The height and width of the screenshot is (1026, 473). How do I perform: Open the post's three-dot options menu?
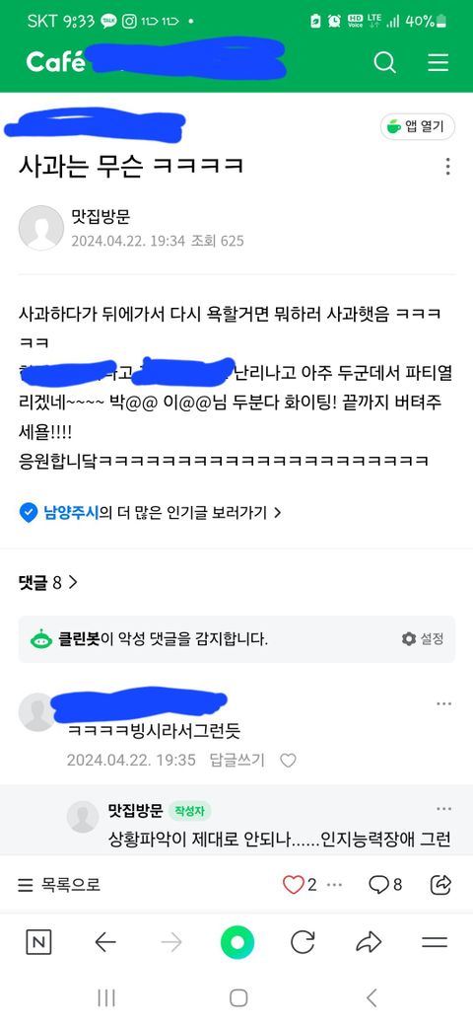pyautogui.click(x=447, y=166)
